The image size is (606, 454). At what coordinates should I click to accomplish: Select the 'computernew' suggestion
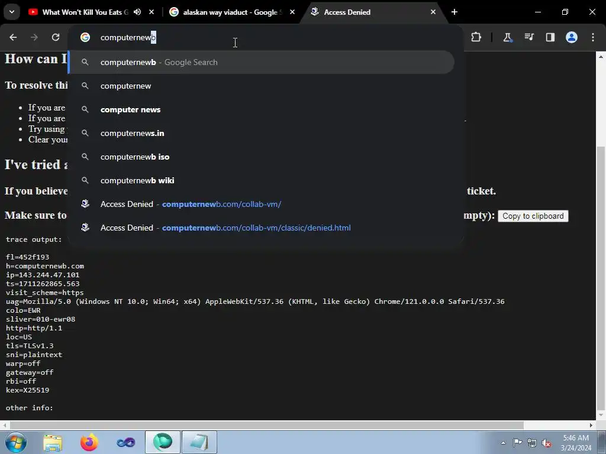point(261,86)
